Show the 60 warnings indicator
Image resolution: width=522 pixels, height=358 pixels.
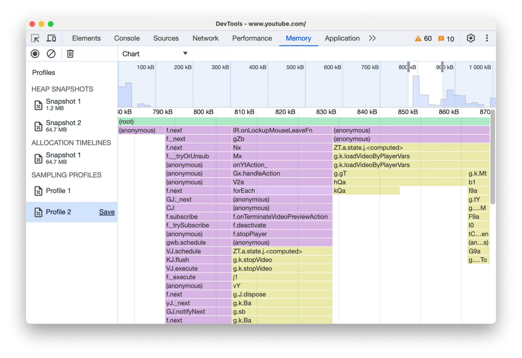[423, 39]
